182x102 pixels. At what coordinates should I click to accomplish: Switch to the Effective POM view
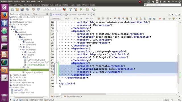[x=78, y=18]
